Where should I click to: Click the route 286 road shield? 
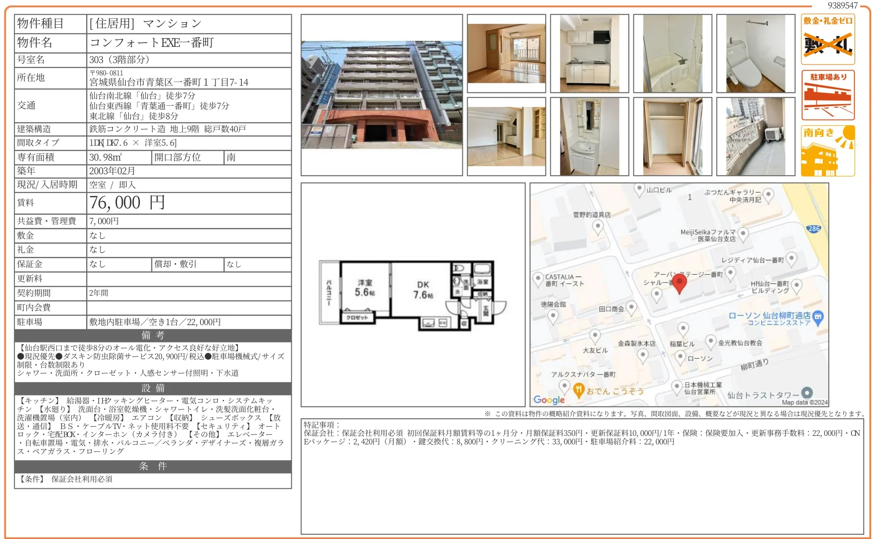[813, 229]
